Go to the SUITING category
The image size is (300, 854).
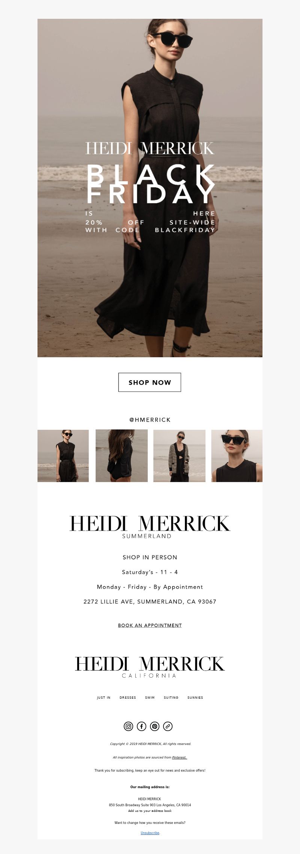click(171, 698)
